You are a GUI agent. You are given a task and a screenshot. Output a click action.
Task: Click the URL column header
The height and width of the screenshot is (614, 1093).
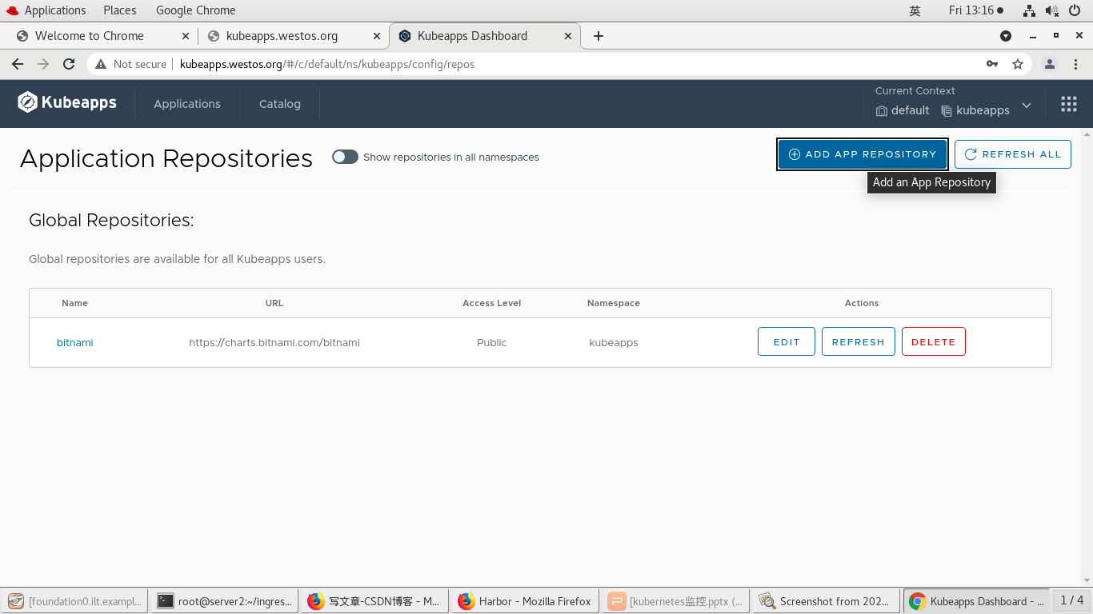(x=274, y=303)
